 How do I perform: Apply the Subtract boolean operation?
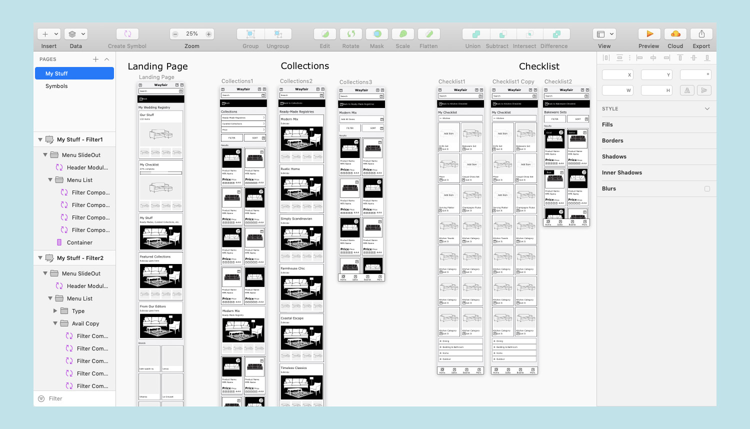point(503,34)
